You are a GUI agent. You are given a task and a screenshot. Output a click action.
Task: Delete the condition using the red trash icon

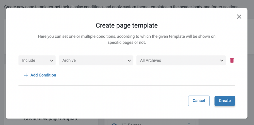[x=232, y=60]
